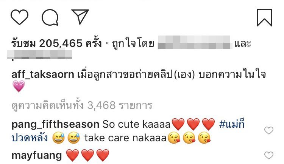Open aff_taksaorn profile from caption

(43, 74)
